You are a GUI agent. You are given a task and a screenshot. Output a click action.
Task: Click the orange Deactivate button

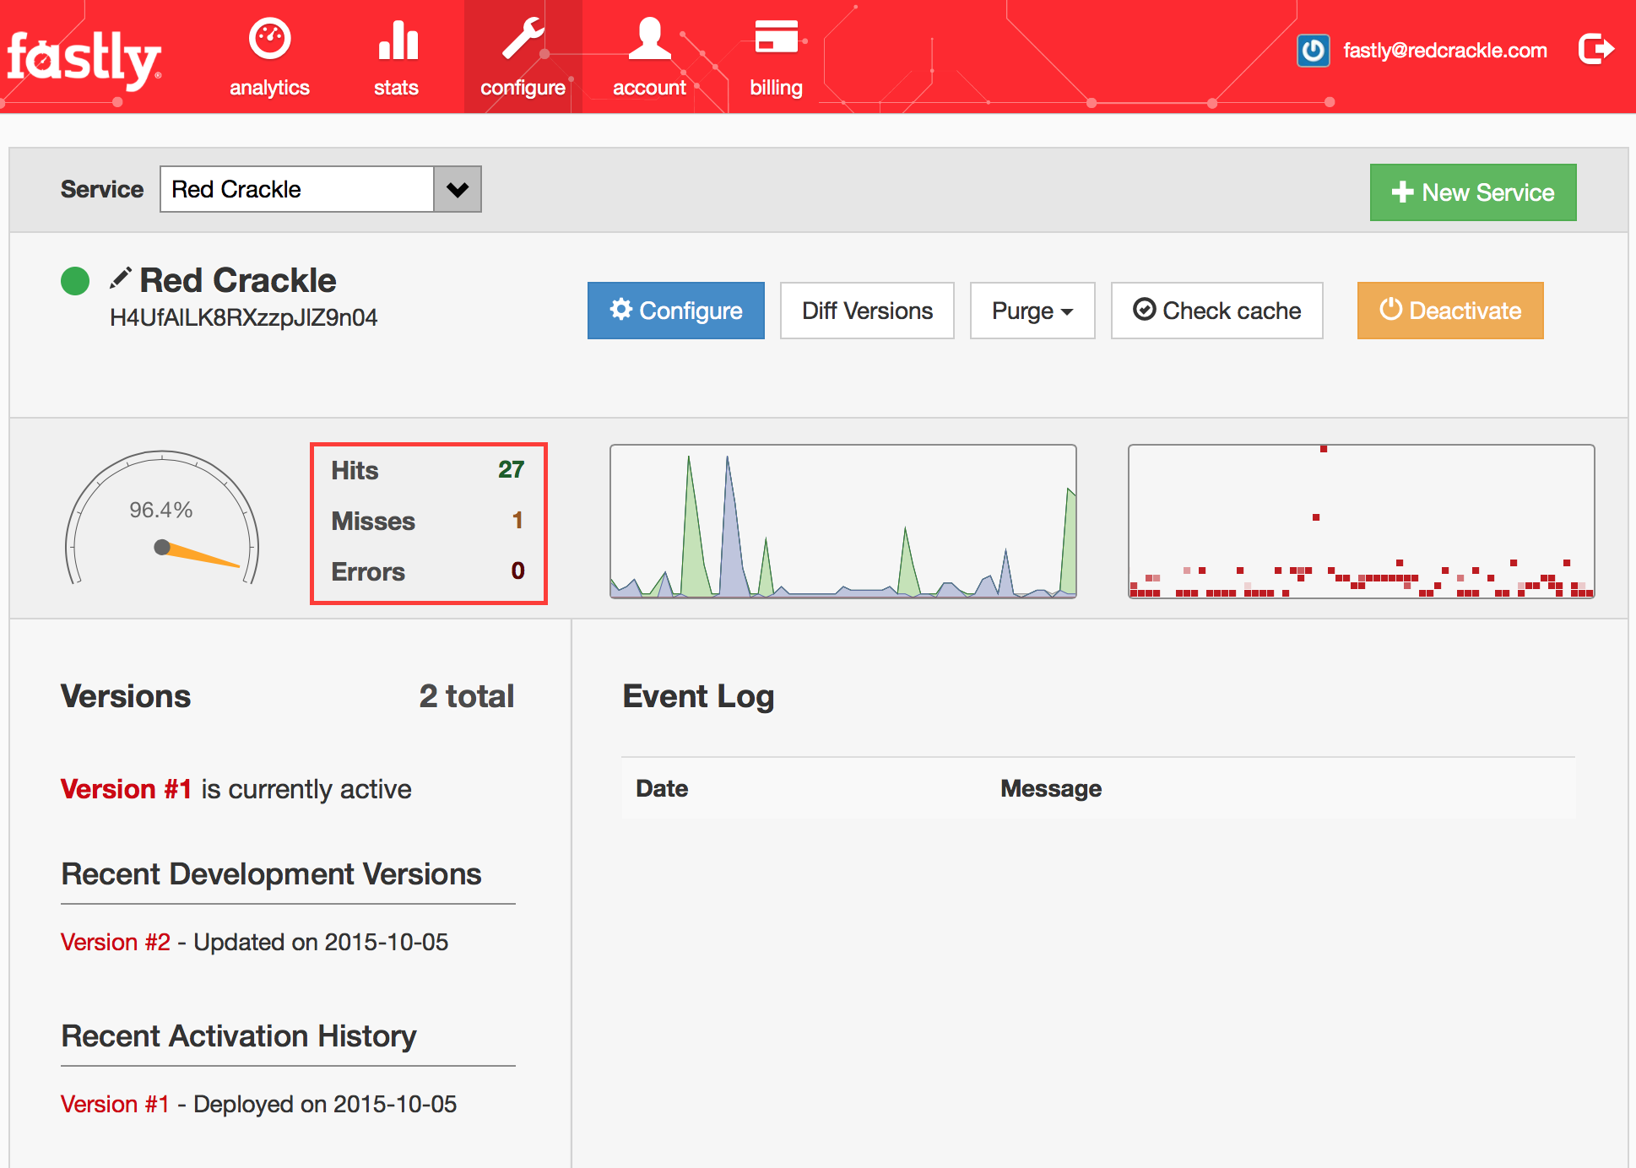click(1450, 311)
